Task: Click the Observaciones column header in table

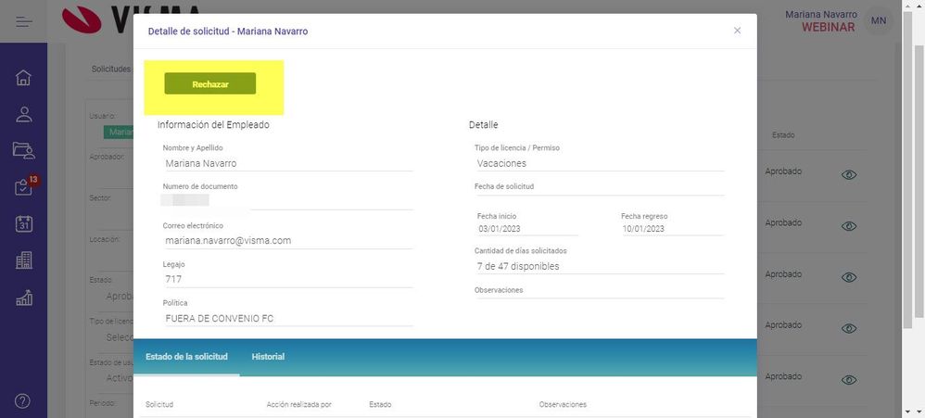Action: click(x=563, y=404)
